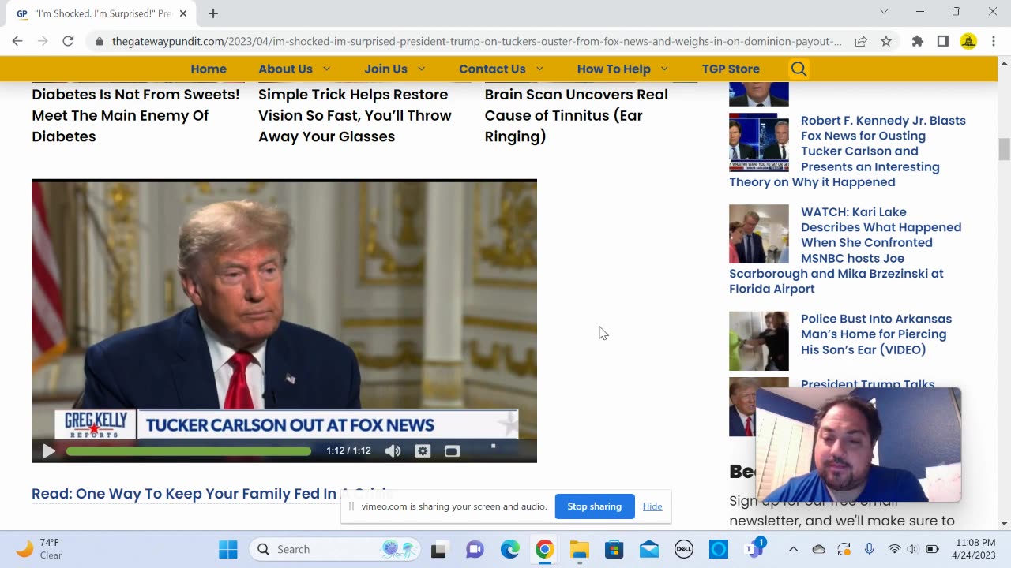The height and width of the screenshot is (568, 1011).
Task: Read the Arkansas man ear piercing article
Action: point(876,334)
